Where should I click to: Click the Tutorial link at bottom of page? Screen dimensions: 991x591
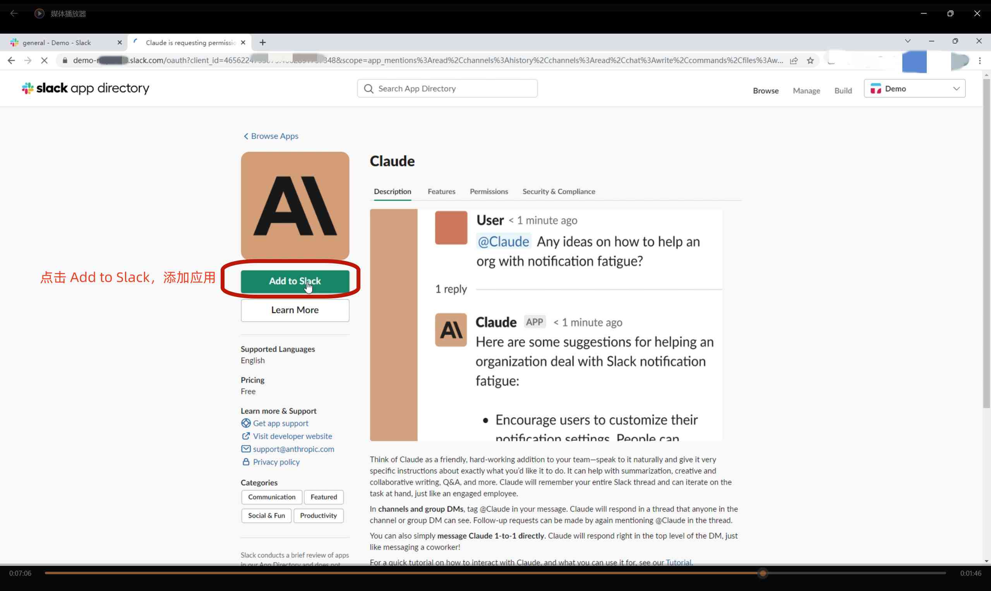click(x=678, y=562)
